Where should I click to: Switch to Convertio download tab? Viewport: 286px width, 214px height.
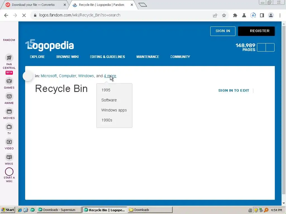tap(34, 5)
